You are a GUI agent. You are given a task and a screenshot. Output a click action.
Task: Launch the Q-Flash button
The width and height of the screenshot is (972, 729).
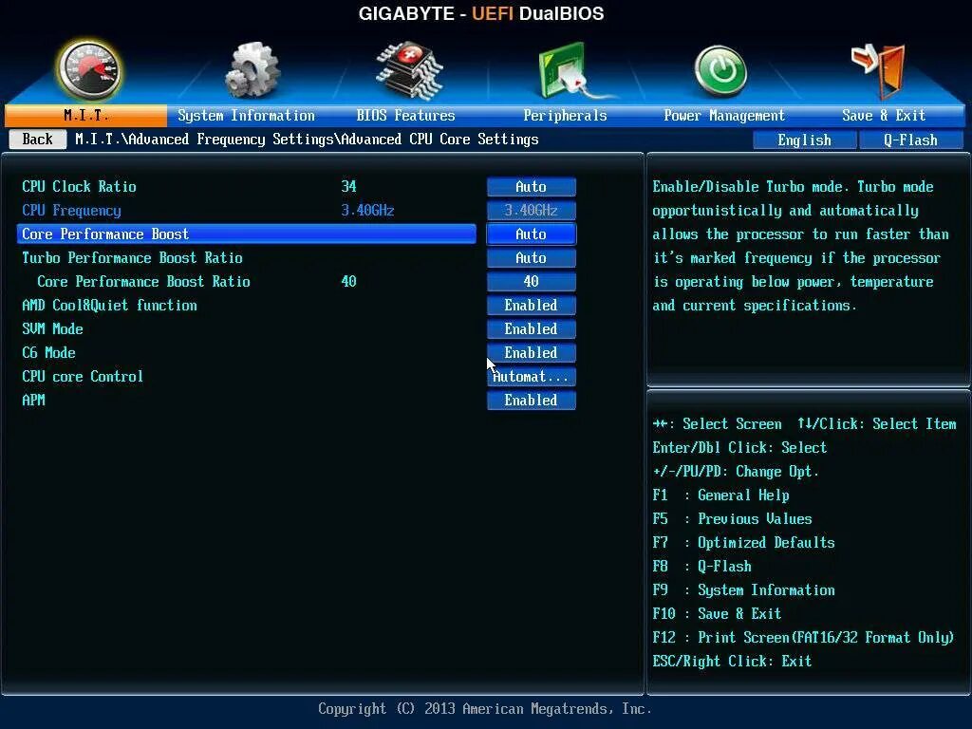point(910,140)
